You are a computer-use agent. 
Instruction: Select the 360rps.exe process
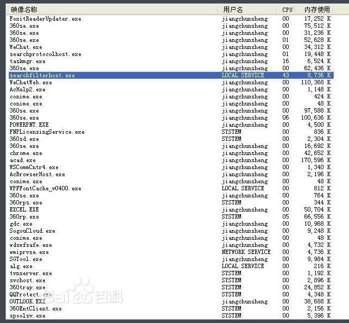coord(171,203)
